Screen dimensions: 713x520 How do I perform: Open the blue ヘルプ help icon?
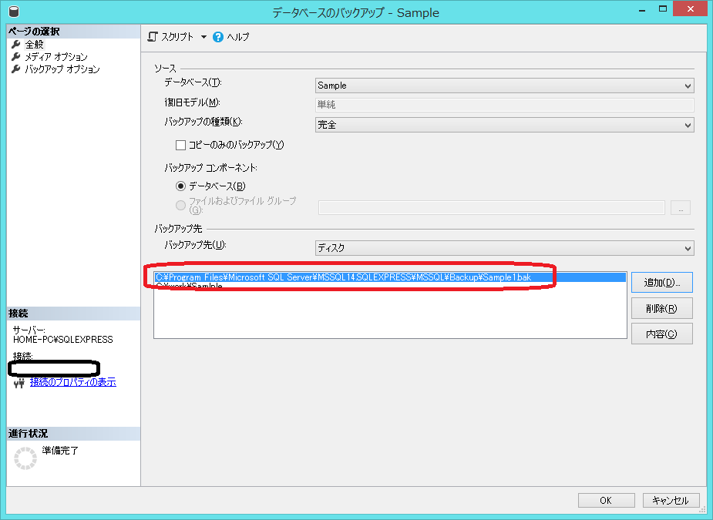point(218,37)
